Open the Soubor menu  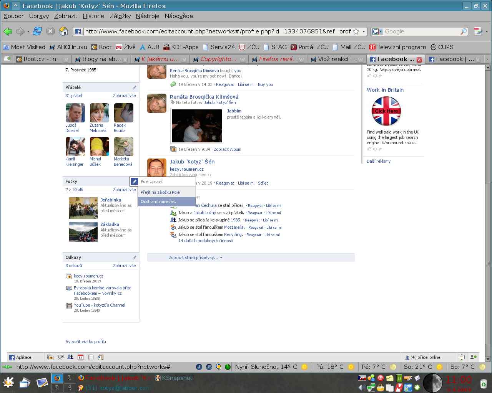[x=14, y=16]
